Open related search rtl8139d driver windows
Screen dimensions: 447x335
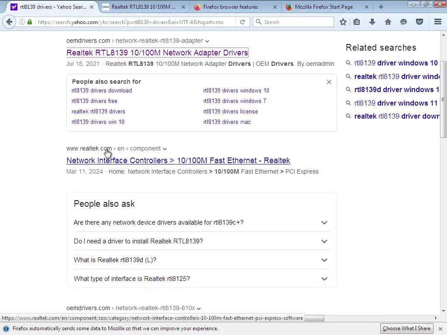click(x=396, y=89)
